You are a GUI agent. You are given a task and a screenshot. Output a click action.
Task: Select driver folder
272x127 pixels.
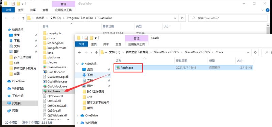[51, 38]
